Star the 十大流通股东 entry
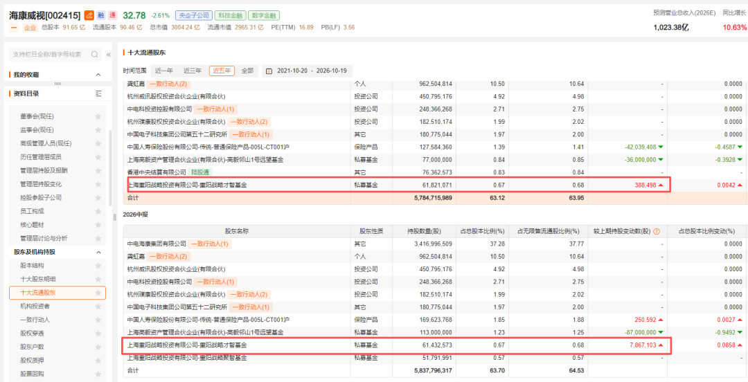Screen dimensions: 748x382 (x=98, y=292)
